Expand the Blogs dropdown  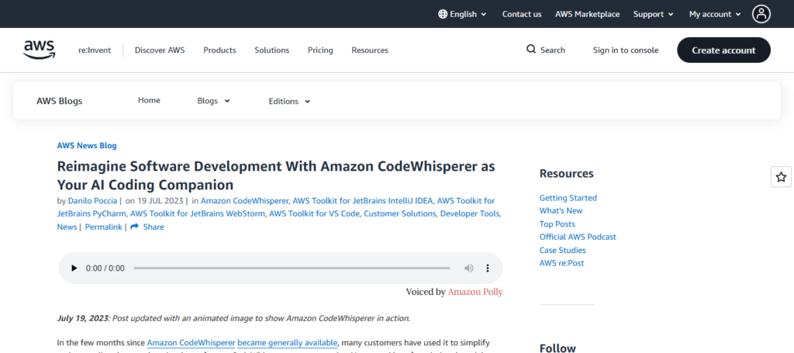[x=213, y=101]
